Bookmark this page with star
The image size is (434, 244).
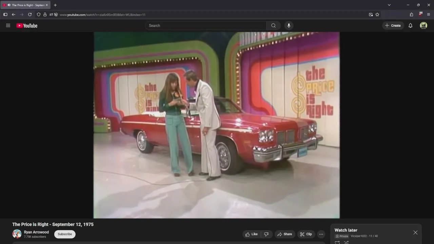tap(377, 15)
